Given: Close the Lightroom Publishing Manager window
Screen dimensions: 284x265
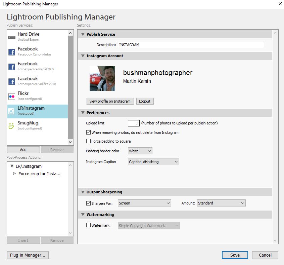Looking at the screenshot, I should [280, 4].
